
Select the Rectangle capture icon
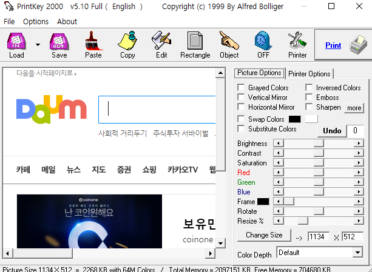(195, 41)
